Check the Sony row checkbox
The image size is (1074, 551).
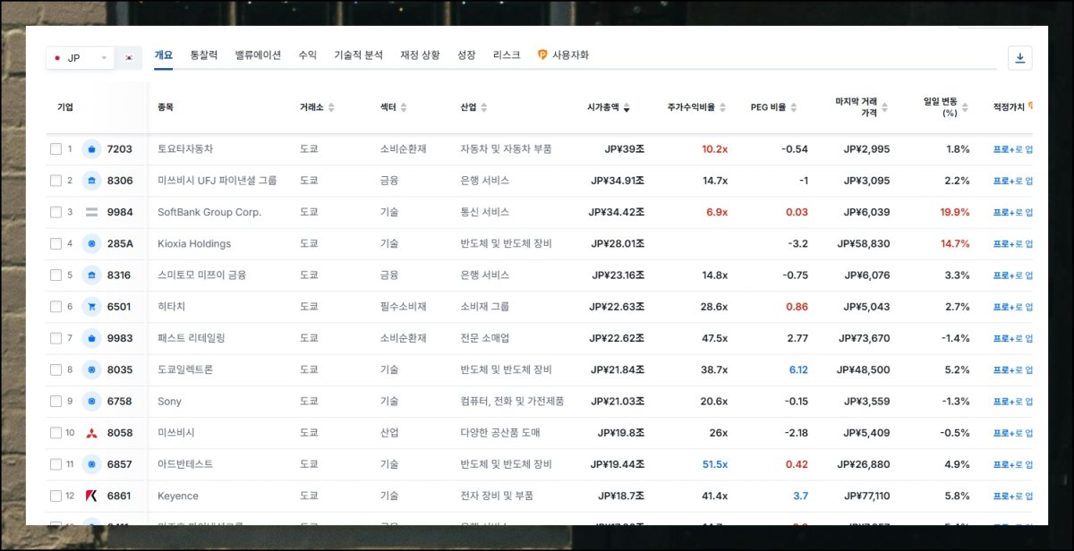pyautogui.click(x=55, y=402)
